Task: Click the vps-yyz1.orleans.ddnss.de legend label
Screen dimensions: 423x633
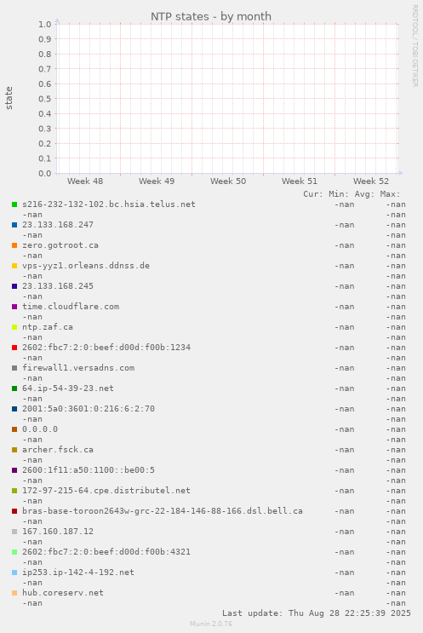Action: tap(86, 266)
